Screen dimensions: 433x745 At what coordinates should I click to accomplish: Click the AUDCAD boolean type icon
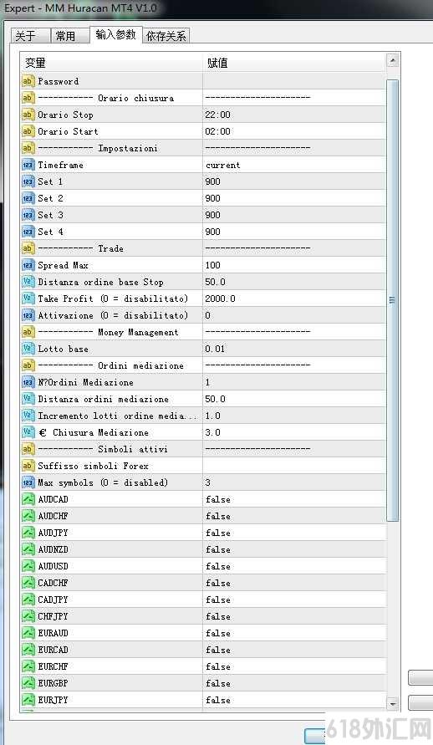(x=28, y=499)
